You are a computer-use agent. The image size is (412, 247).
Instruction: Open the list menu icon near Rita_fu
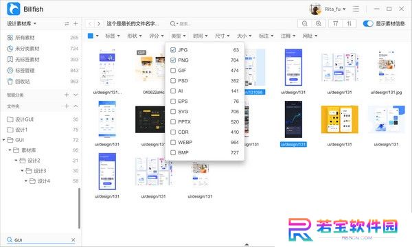[x=356, y=9]
